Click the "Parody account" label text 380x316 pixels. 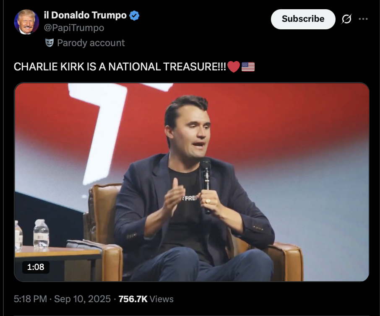tap(91, 43)
